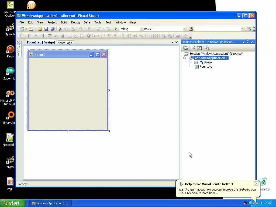Click the Paste icon in the toolbar

(73, 29)
